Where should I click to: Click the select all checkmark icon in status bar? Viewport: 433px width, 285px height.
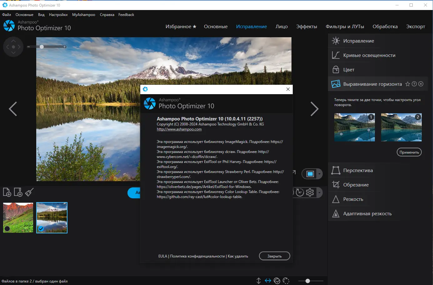[x=277, y=281]
